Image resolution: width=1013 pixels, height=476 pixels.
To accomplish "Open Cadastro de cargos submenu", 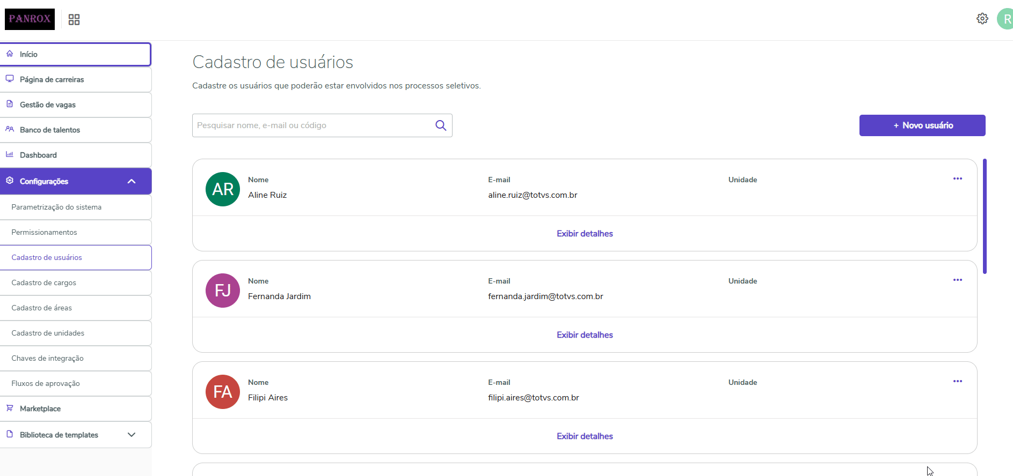I will point(76,282).
